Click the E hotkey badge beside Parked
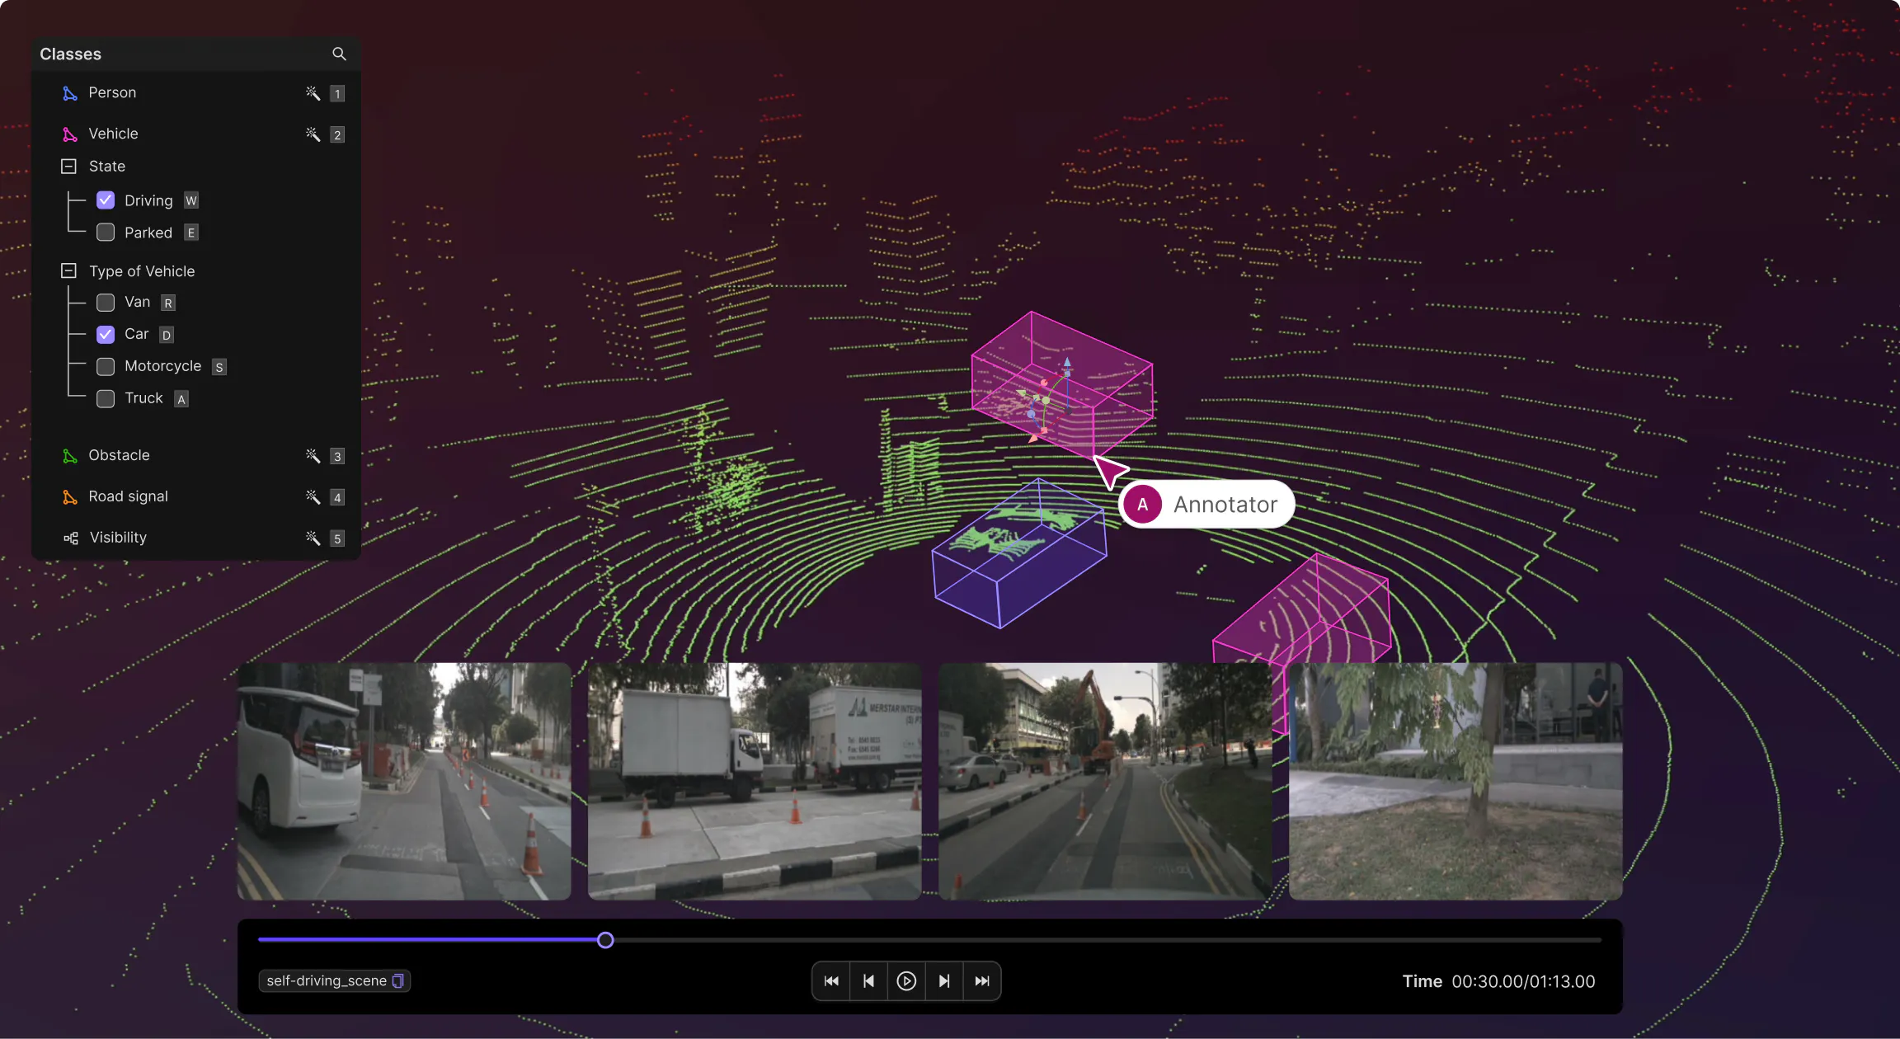This screenshot has height=1039, width=1900. [x=191, y=233]
